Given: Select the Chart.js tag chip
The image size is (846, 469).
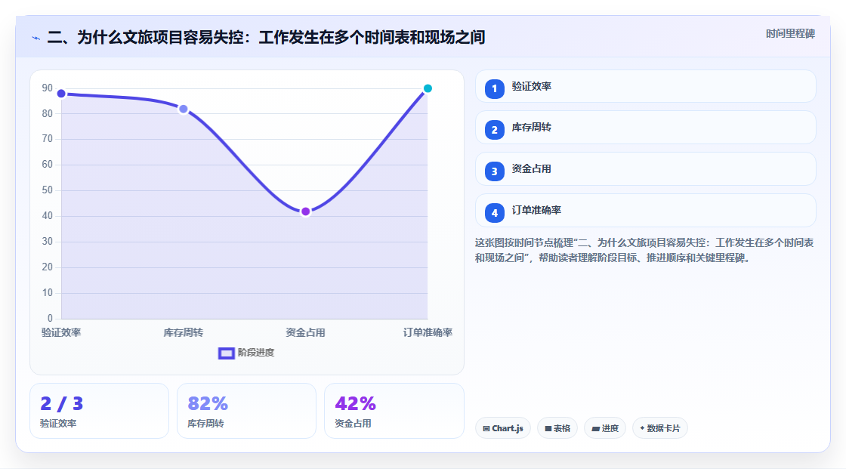Looking at the screenshot, I should tap(503, 428).
